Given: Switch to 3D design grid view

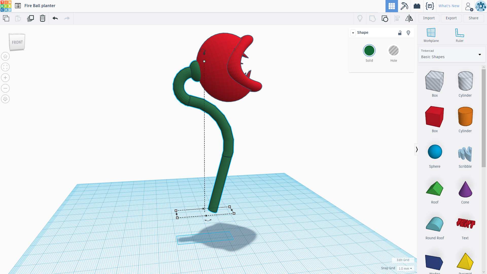Looking at the screenshot, I should click(x=392, y=6).
